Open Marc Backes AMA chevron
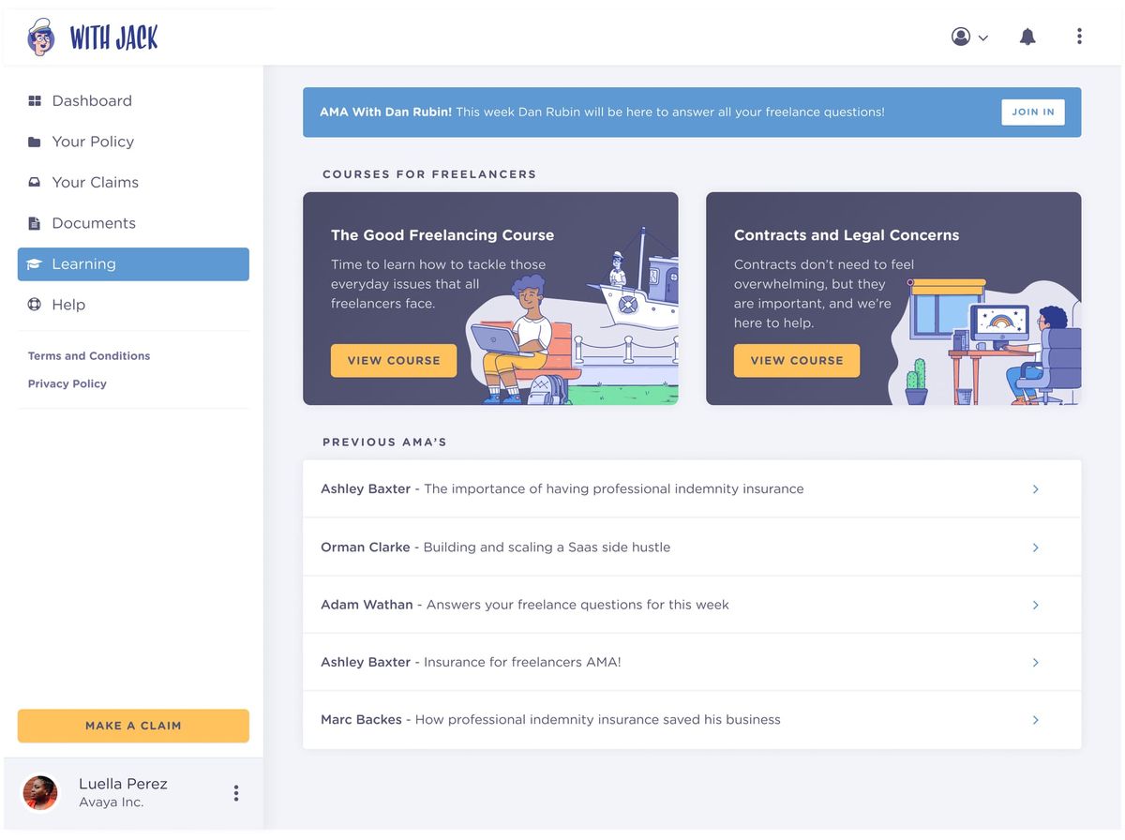The image size is (1125, 840). pos(1036,720)
